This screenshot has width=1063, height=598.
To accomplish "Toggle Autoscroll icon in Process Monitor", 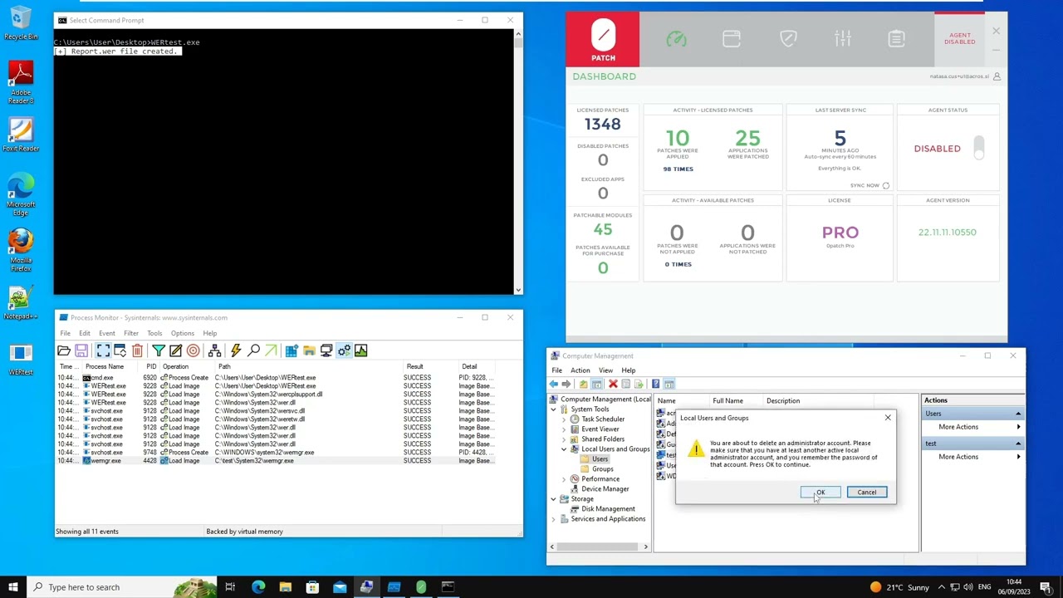I will [x=120, y=350].
